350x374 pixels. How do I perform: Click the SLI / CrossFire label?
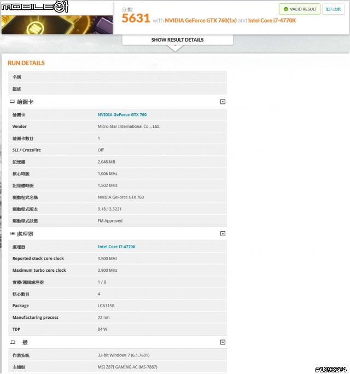[26, 150]
